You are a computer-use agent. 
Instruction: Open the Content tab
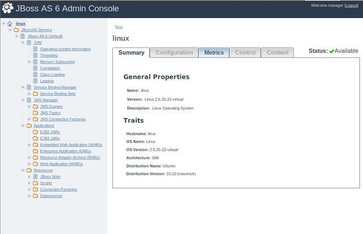pos(277,53)
